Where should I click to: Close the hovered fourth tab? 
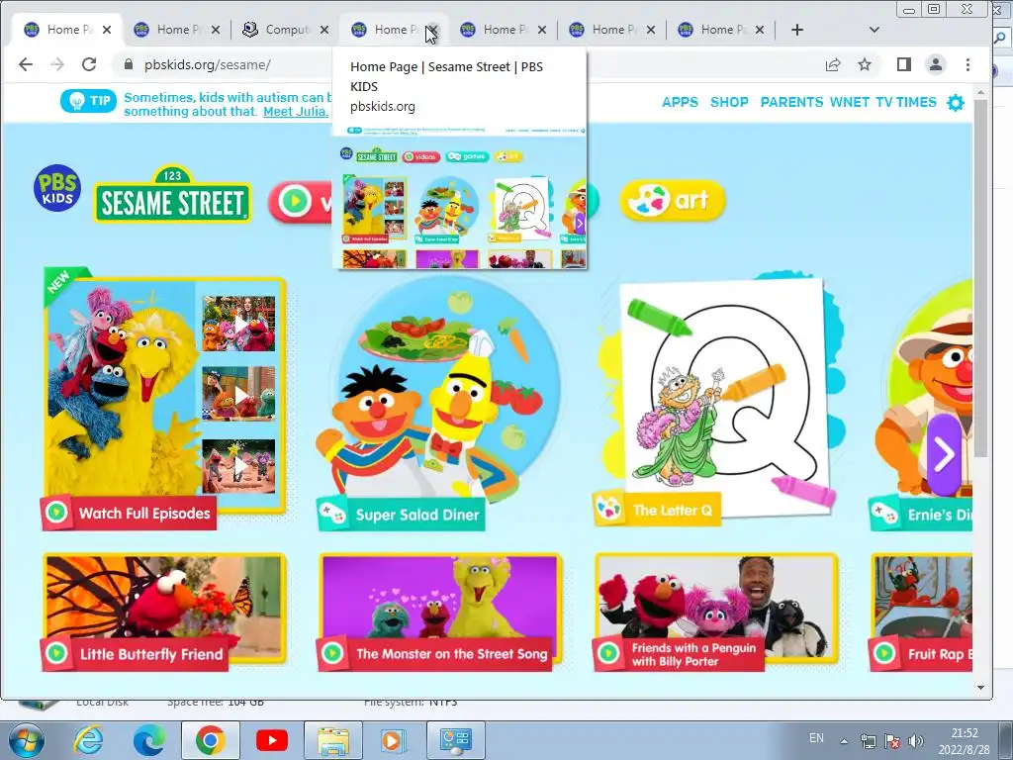(x=433, y=30)
